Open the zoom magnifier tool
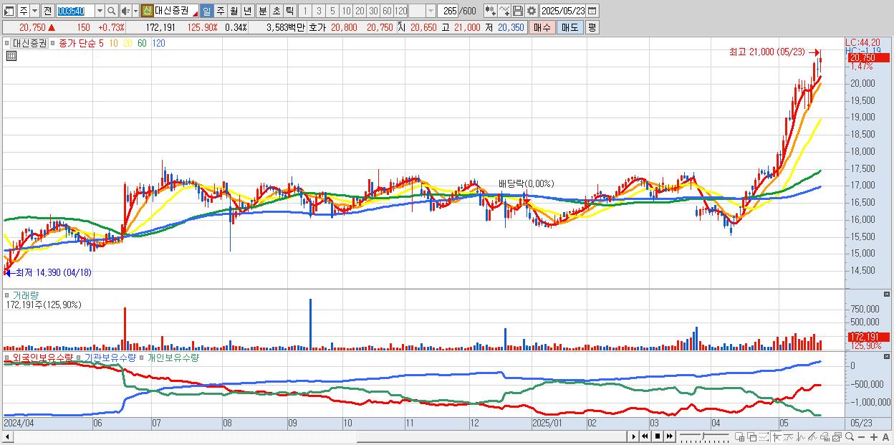 pyautogui.click(x=850, y=436)
